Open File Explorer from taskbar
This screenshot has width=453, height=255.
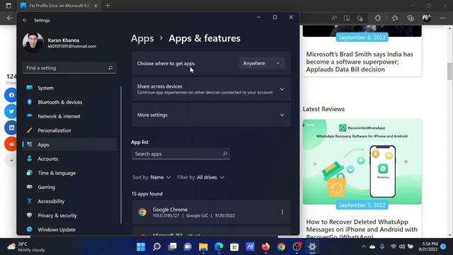click(x=203, y=246)
